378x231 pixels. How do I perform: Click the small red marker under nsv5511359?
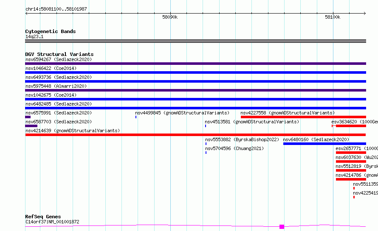(x=354, y=188)
